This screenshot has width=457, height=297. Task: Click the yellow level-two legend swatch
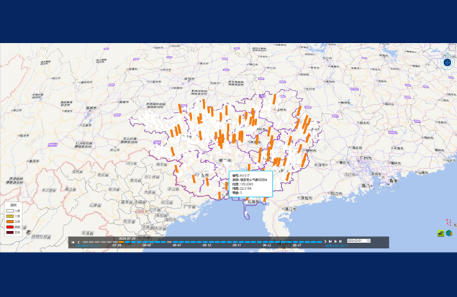(10, 215)
